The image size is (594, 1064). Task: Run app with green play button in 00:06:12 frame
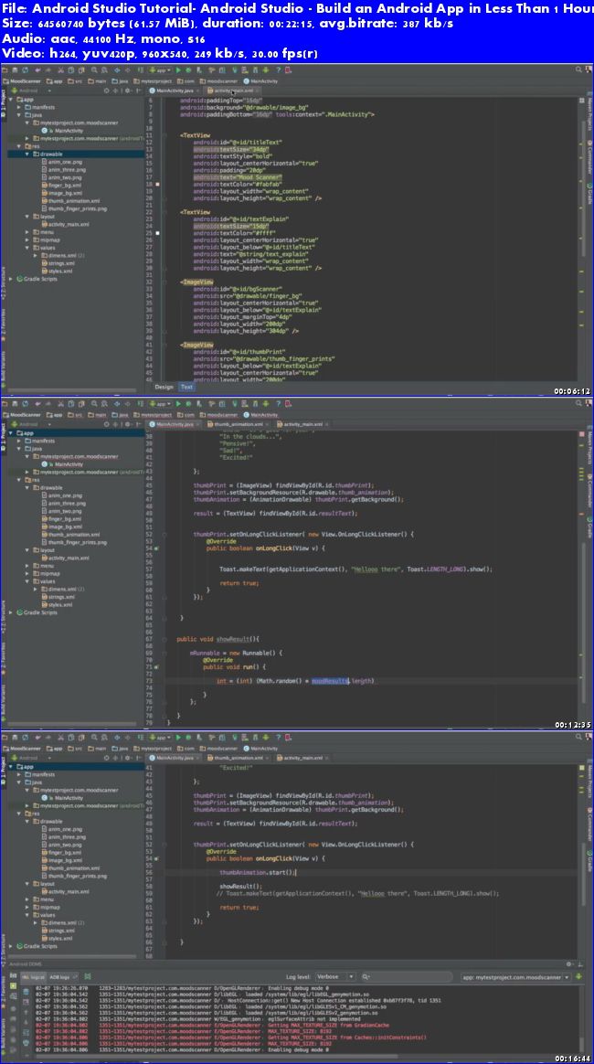pos(178,69)
